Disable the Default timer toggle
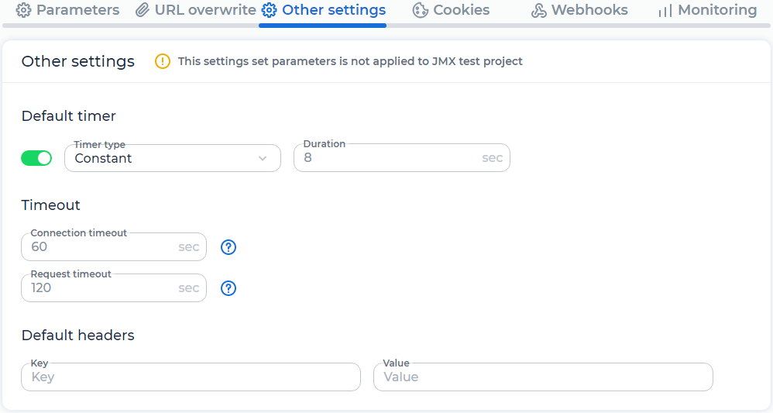The image size is (773, 413). tap(36, 158)
